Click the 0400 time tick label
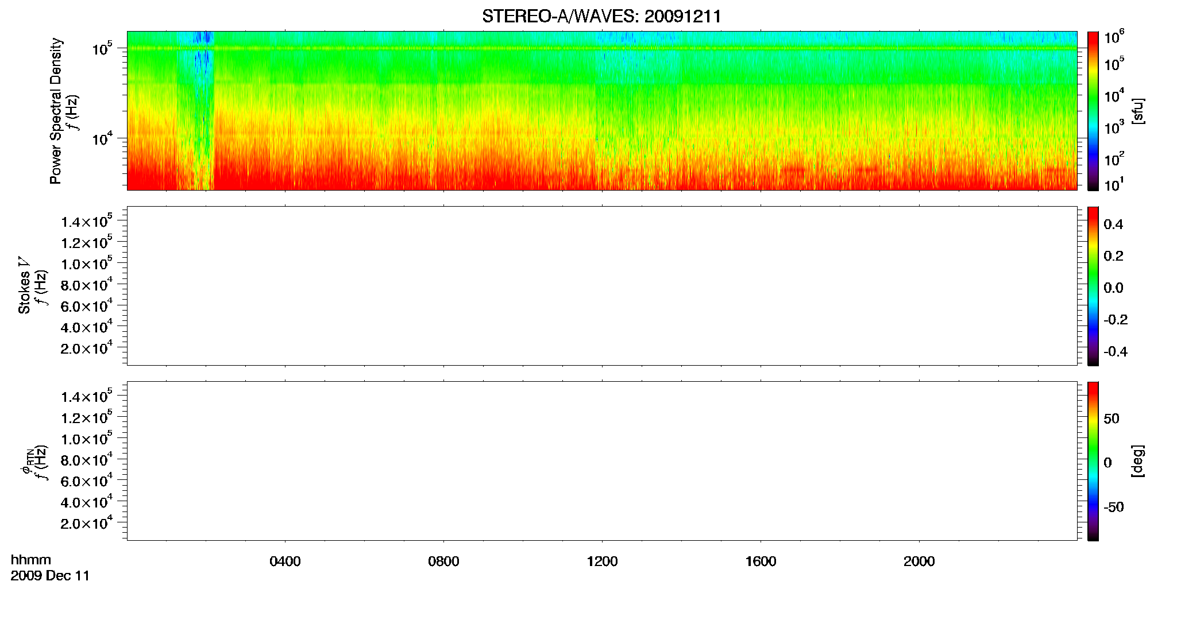 [x=285, y=561]
